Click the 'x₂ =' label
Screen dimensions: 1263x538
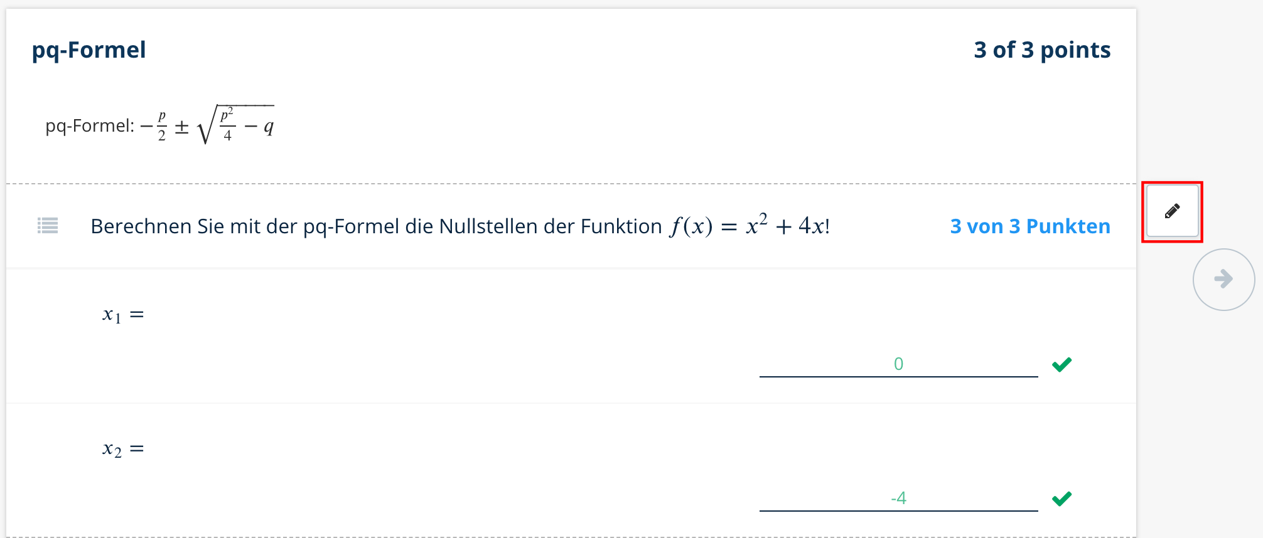click(x=124, y=450)
